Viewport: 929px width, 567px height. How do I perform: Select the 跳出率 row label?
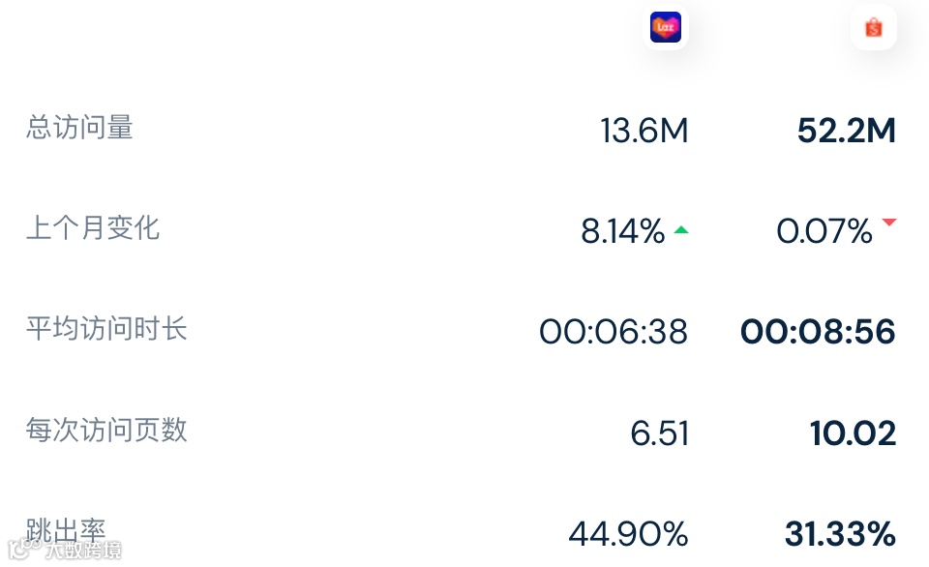point(66,530)
